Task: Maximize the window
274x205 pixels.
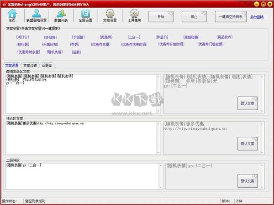Action: click(263, 4)
